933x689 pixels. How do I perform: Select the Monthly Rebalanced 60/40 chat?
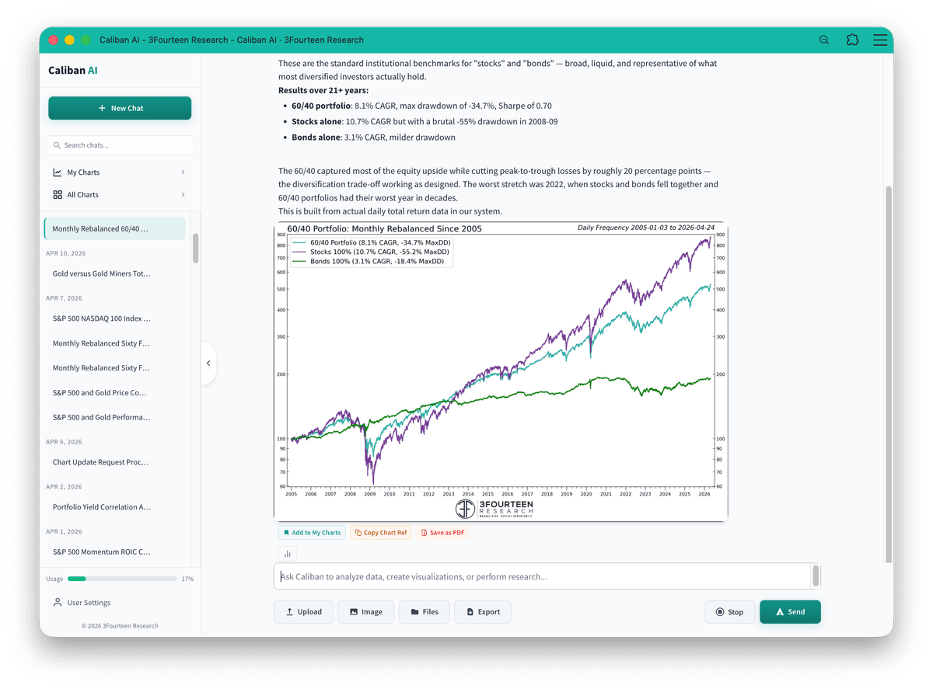click(115, 229)
